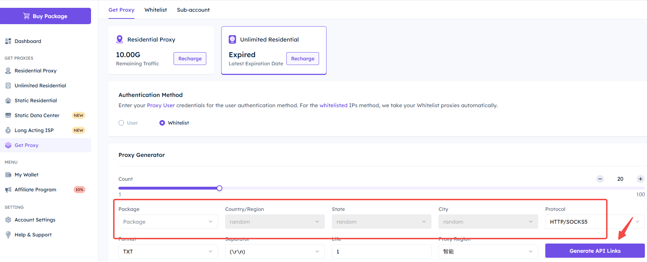Click the Account Settings gear icon
This screenshot has width=647, height=262.
click(x=8, y=220)
